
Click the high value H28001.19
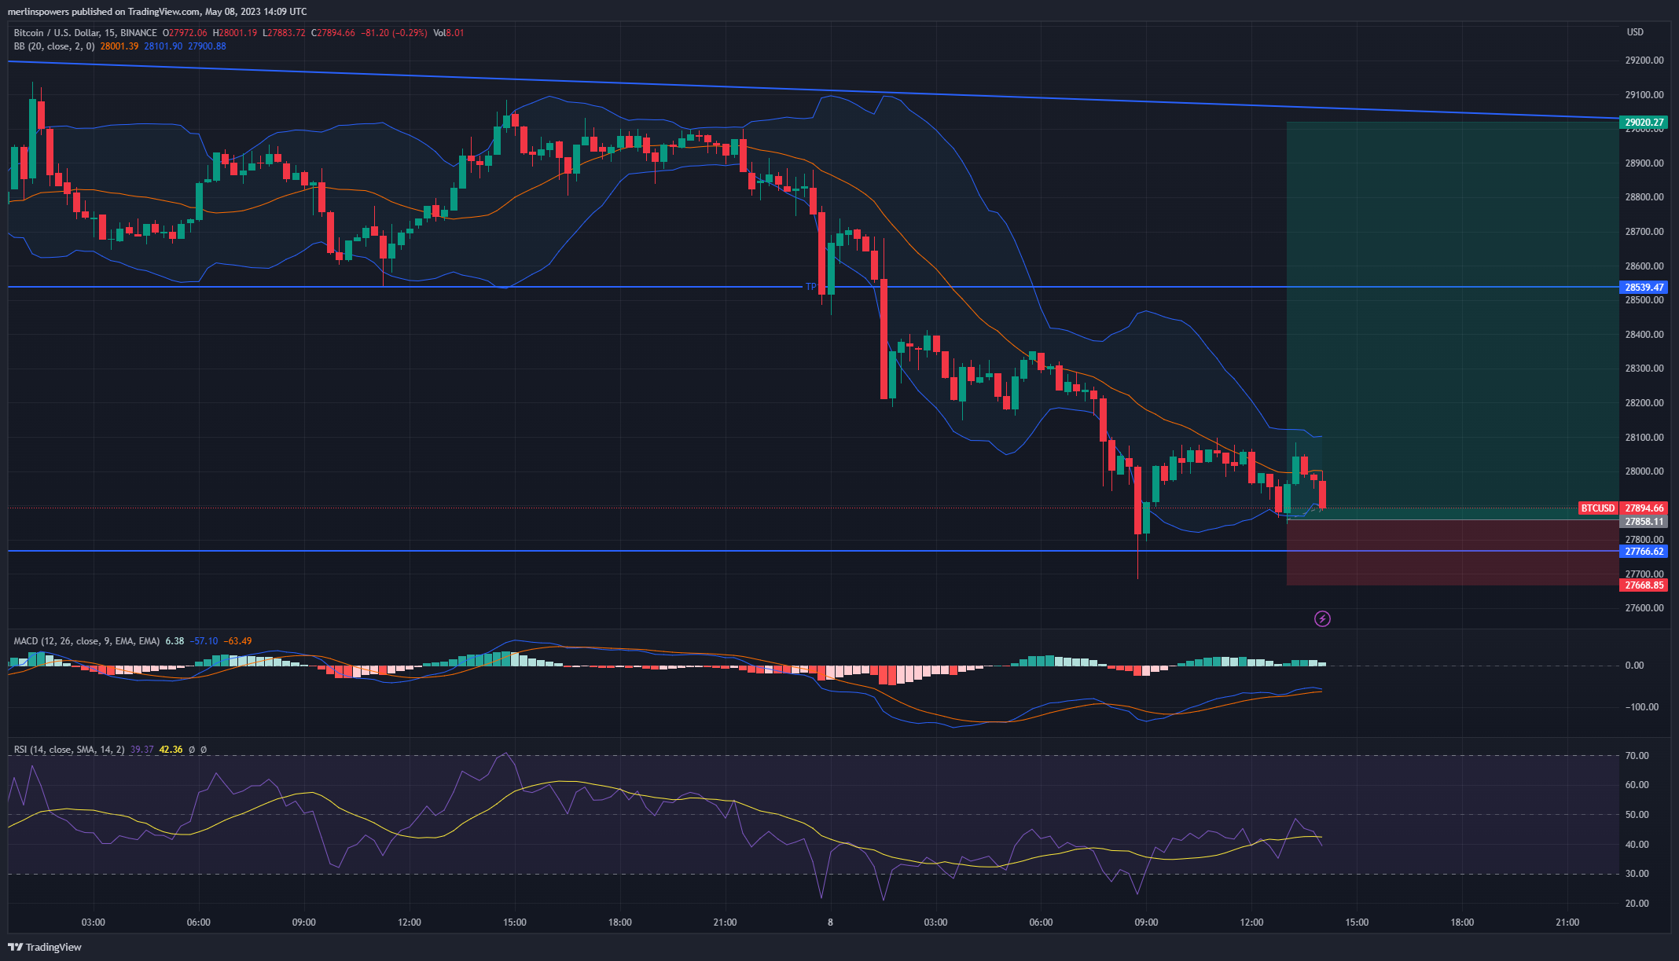click(x=235, y=33)
